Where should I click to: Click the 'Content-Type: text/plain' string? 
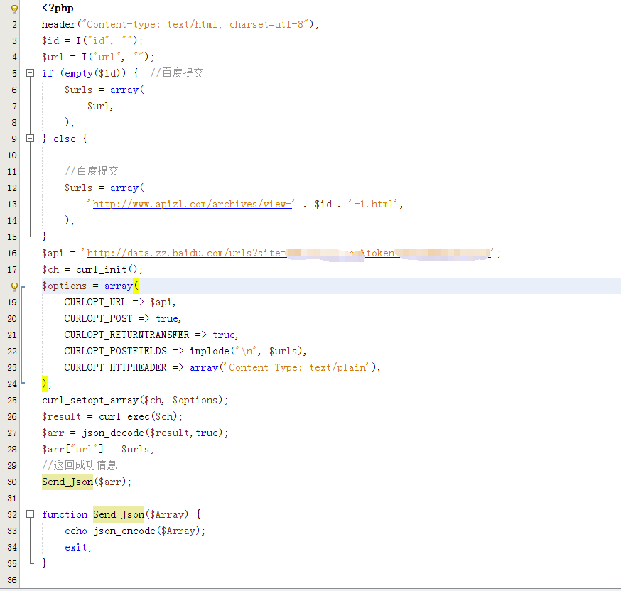point(298,367)
